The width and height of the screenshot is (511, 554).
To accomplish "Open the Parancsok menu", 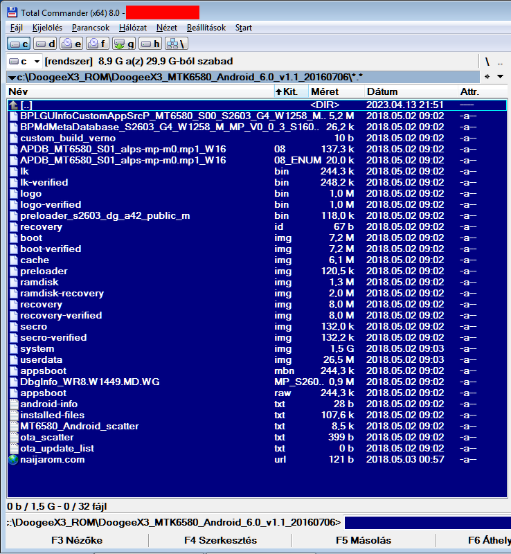I will pyautogui.click(x=91, y=28).
